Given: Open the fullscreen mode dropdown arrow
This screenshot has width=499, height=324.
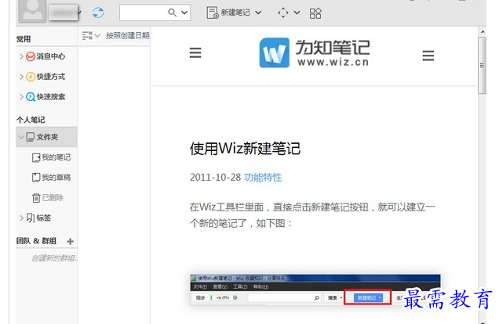Looking at the screenshot, I should click(x=297, y=13).
